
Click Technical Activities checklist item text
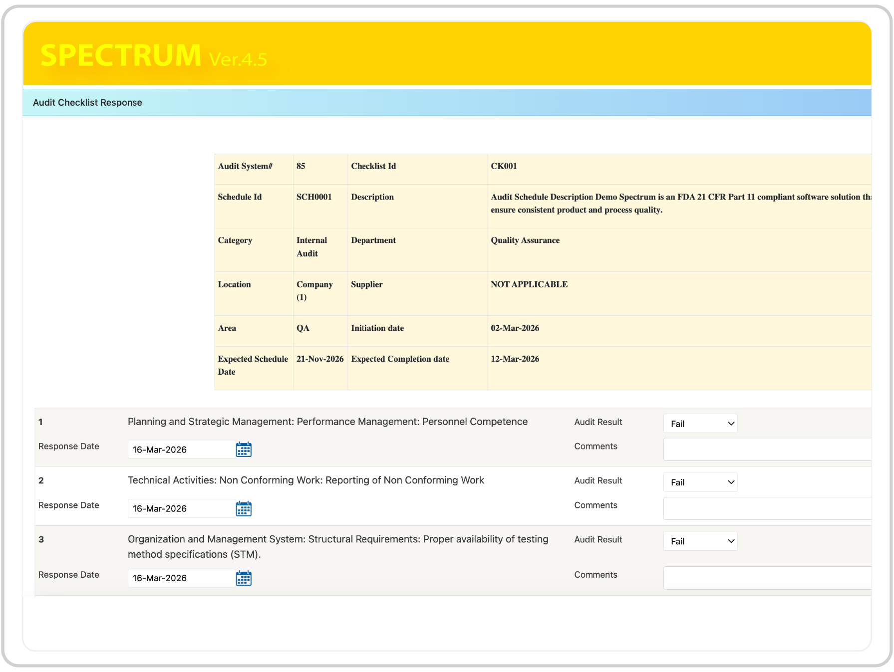pos(306,480)
